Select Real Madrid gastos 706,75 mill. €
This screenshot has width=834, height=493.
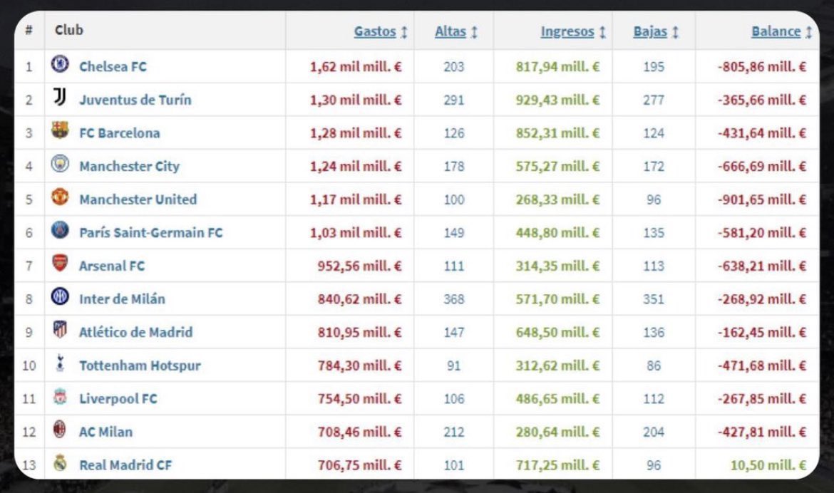click(x=359, y=465)
